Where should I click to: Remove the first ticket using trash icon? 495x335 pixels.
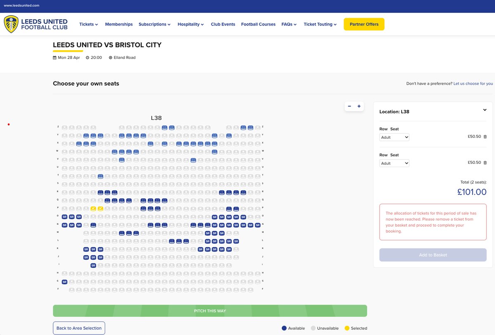click(x=485, y=137)
